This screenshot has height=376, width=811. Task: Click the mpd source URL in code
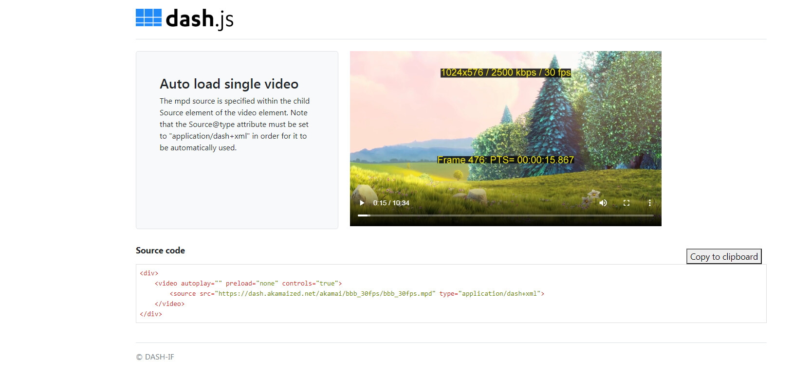[325, 294]
